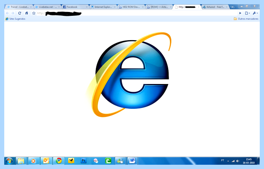The width and height of the screenshot is (264, 169).
Task: Close the Facebook tab
Action: [87, 7]
